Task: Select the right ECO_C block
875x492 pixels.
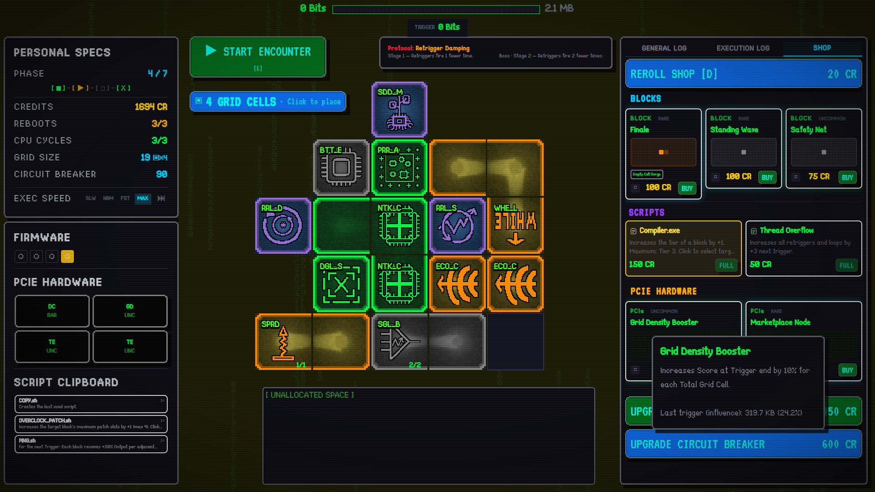Action: coord(515,284)
